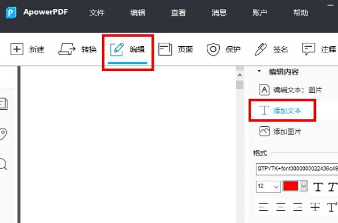Click the red text color swatch
Screen dimensions: 338x223
291,186
